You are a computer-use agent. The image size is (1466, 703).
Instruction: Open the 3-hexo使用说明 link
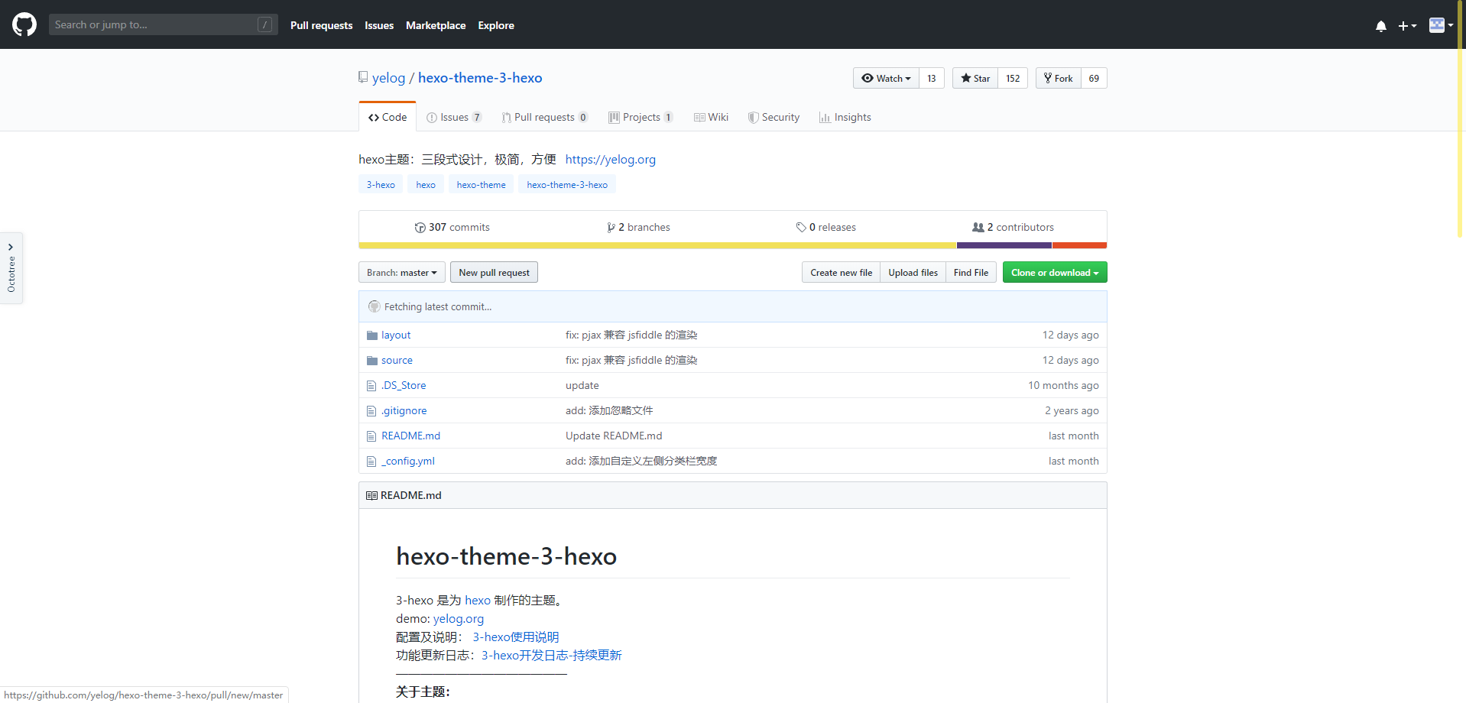[x=516, y=637]
